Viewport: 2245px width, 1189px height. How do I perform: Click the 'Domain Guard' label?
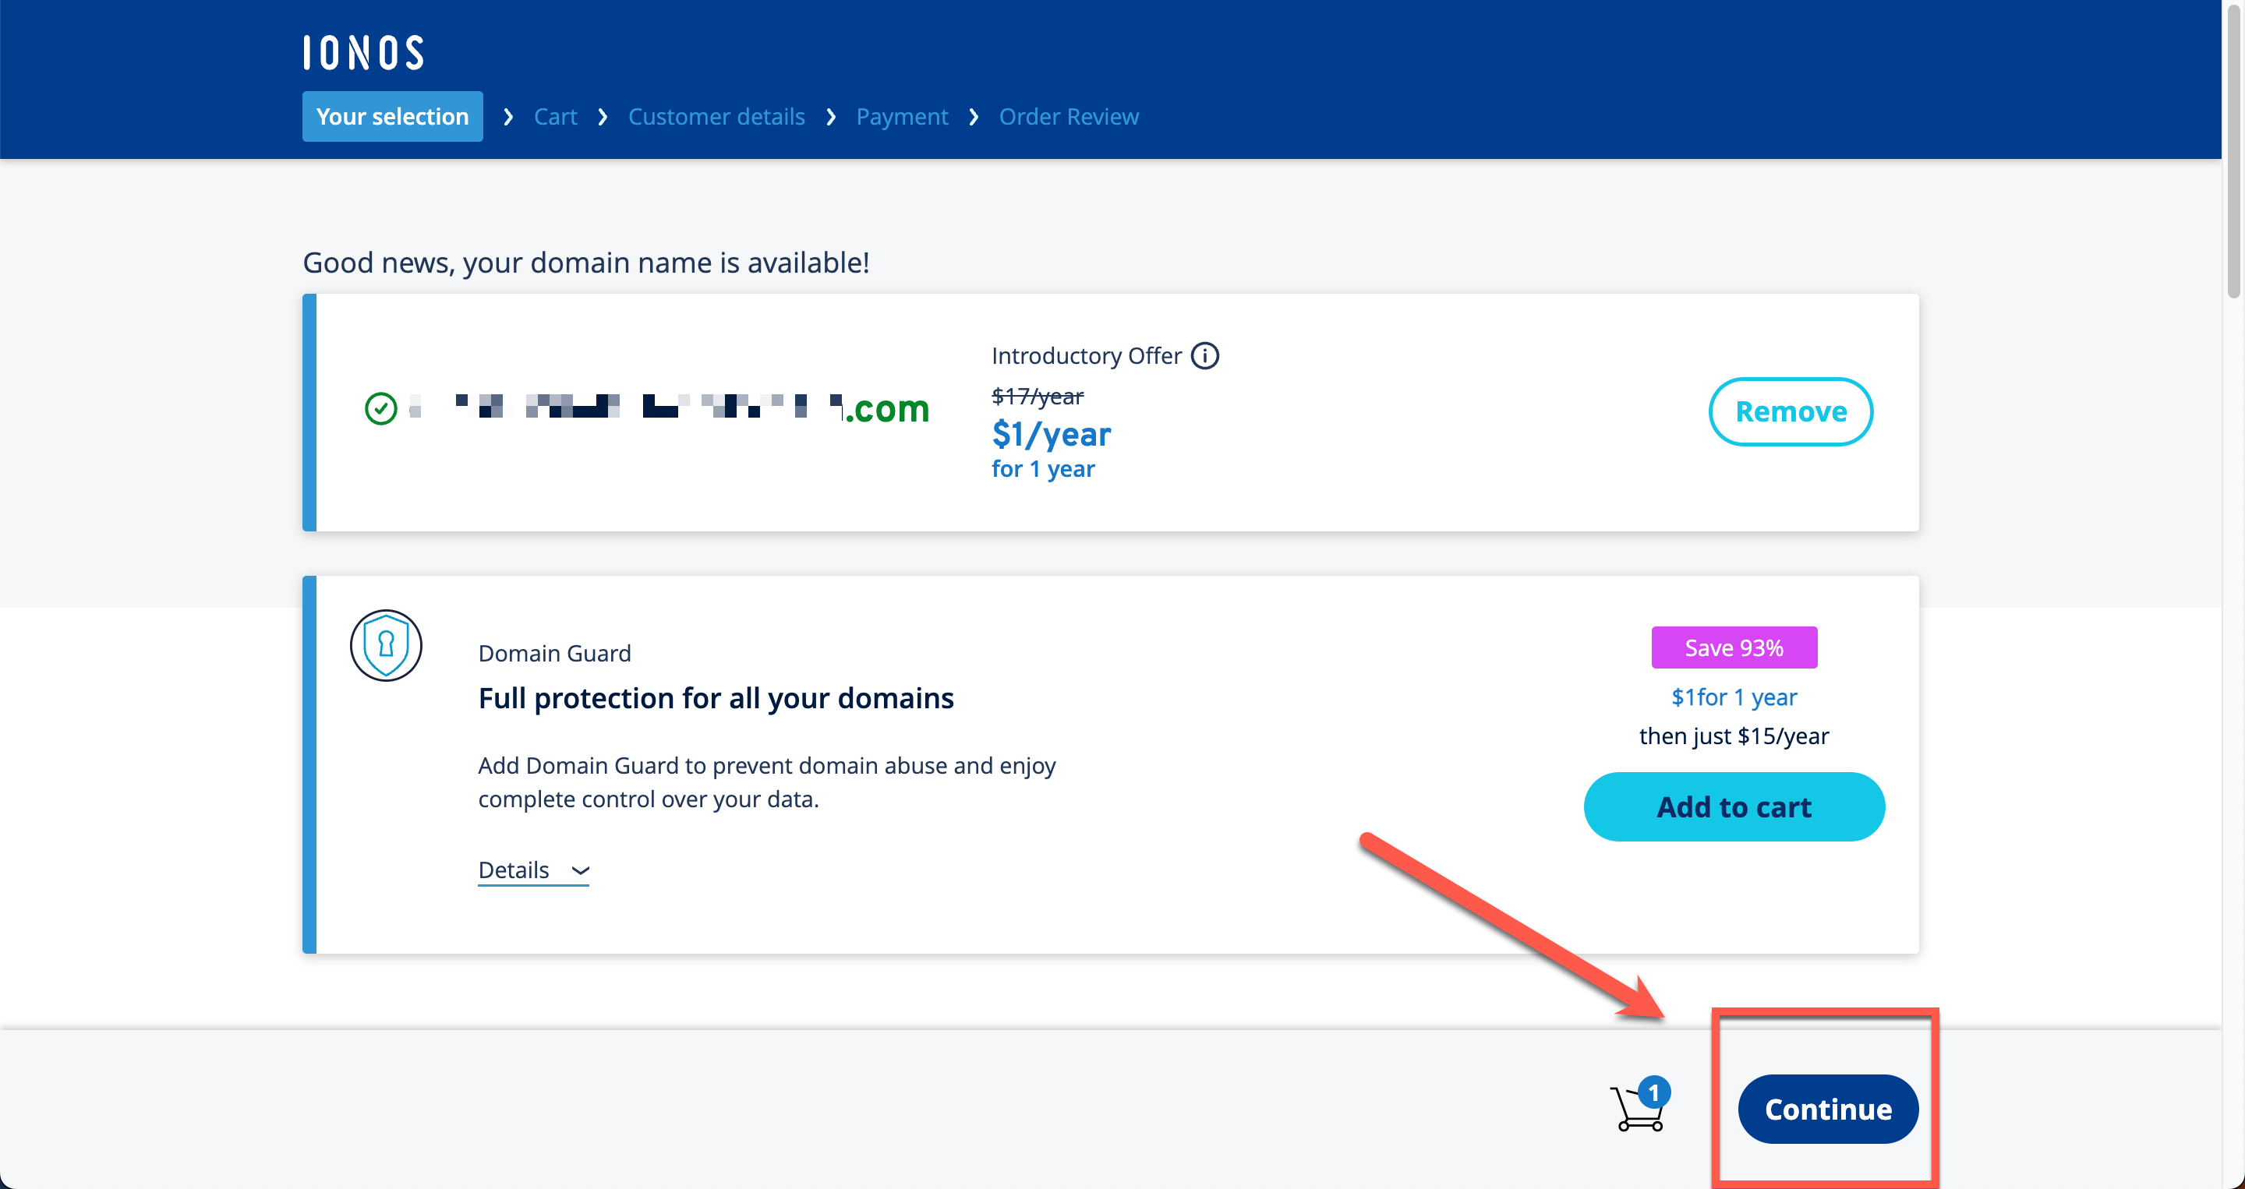[554, 653]
